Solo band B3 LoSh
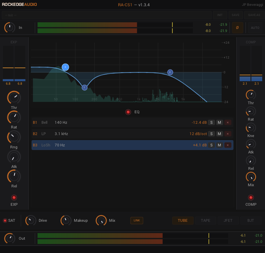Image resolution: width=265 pixels, height=253 pixels. coord(211,145)
